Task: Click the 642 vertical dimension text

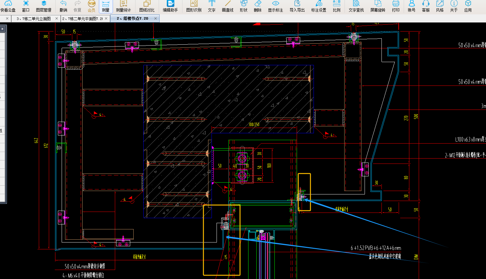Action: (x=36, y=140)
